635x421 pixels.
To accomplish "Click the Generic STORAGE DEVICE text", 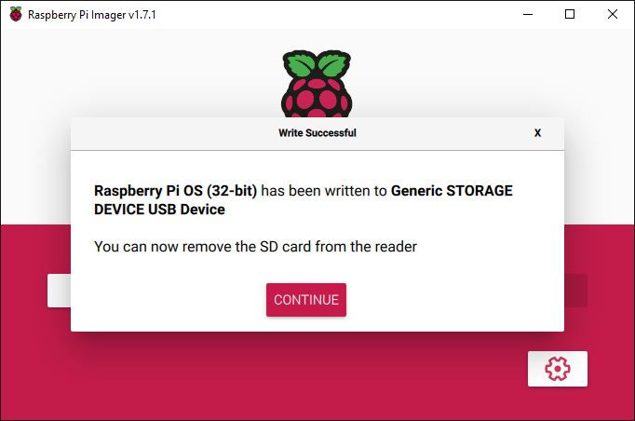I will (452, 190).
